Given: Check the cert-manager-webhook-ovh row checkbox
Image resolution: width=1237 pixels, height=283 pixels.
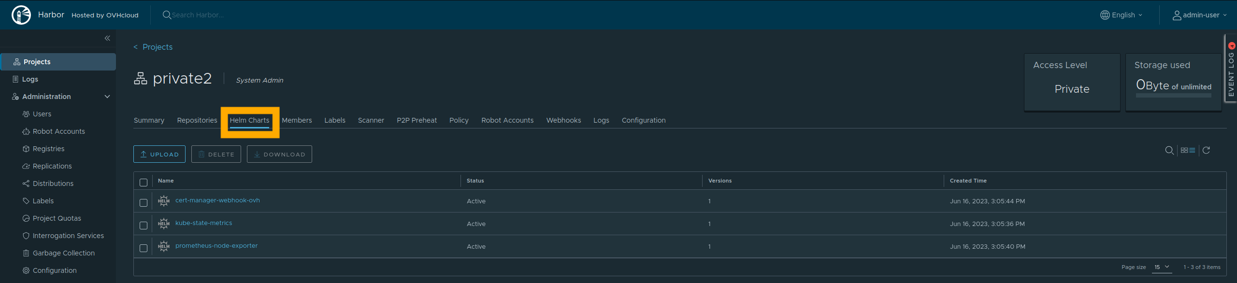Looking at the screenshot, I should (x=144, y=203).
